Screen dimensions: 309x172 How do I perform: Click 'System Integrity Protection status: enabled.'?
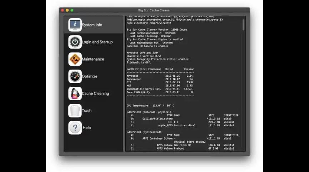(158, 59)
